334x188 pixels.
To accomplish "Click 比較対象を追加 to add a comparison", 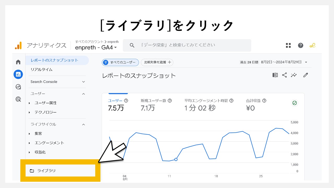I will [x=157, y=62].
